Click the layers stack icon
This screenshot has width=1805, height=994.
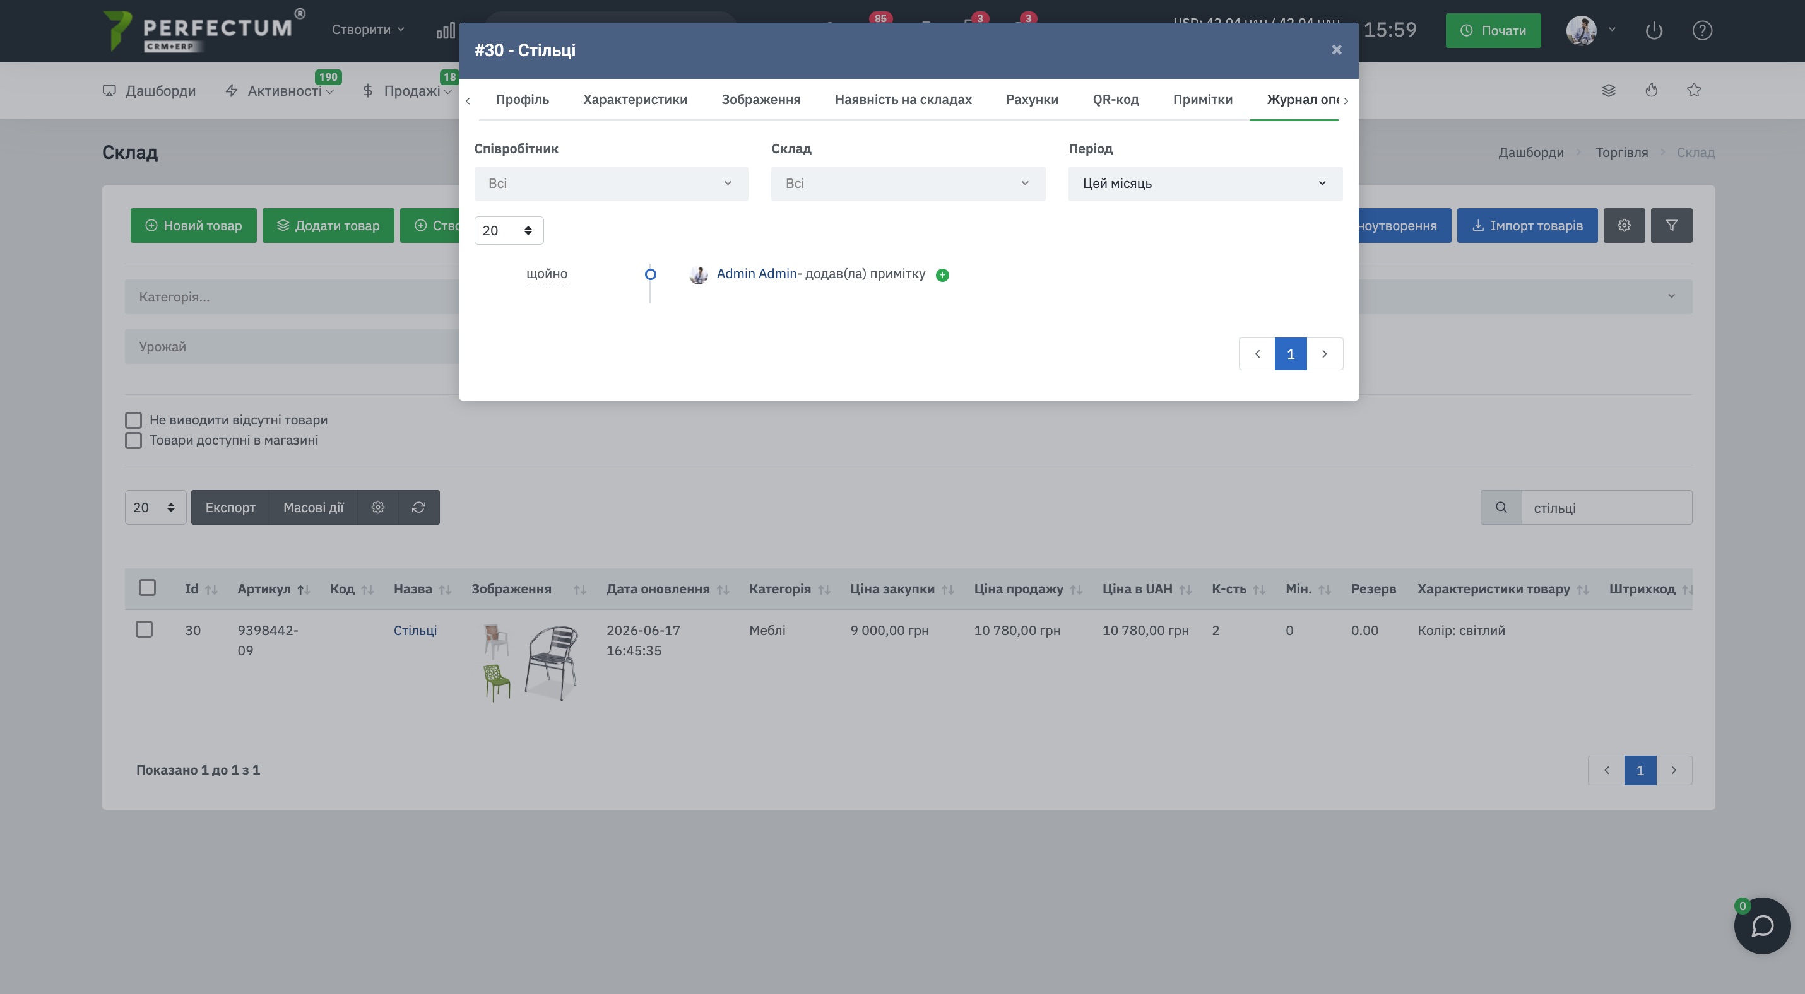pos(1609,90)
